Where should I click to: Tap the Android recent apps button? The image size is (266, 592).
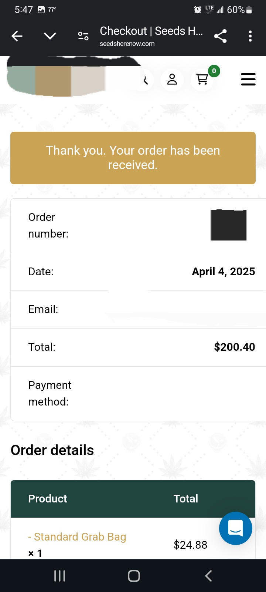click(x=59, y=576)
